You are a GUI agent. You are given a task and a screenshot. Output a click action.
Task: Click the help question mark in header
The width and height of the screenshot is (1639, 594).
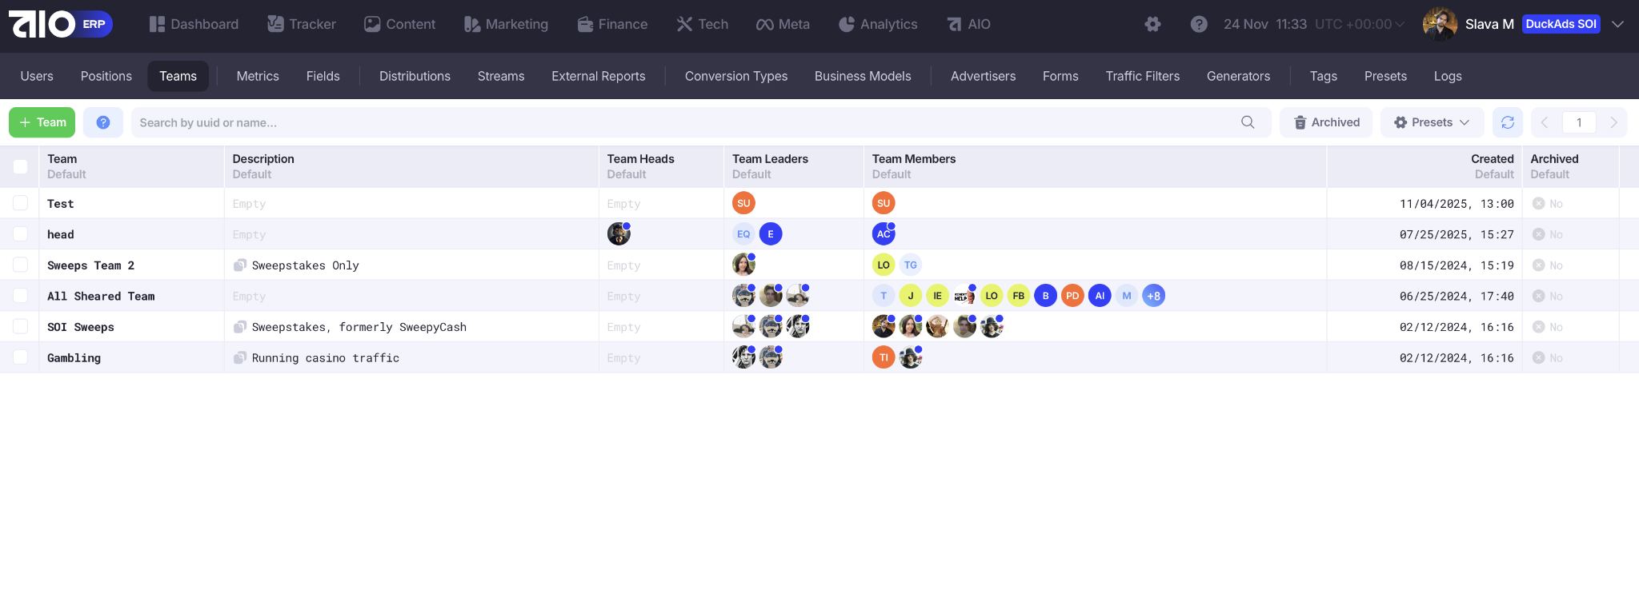point(1199,24)
